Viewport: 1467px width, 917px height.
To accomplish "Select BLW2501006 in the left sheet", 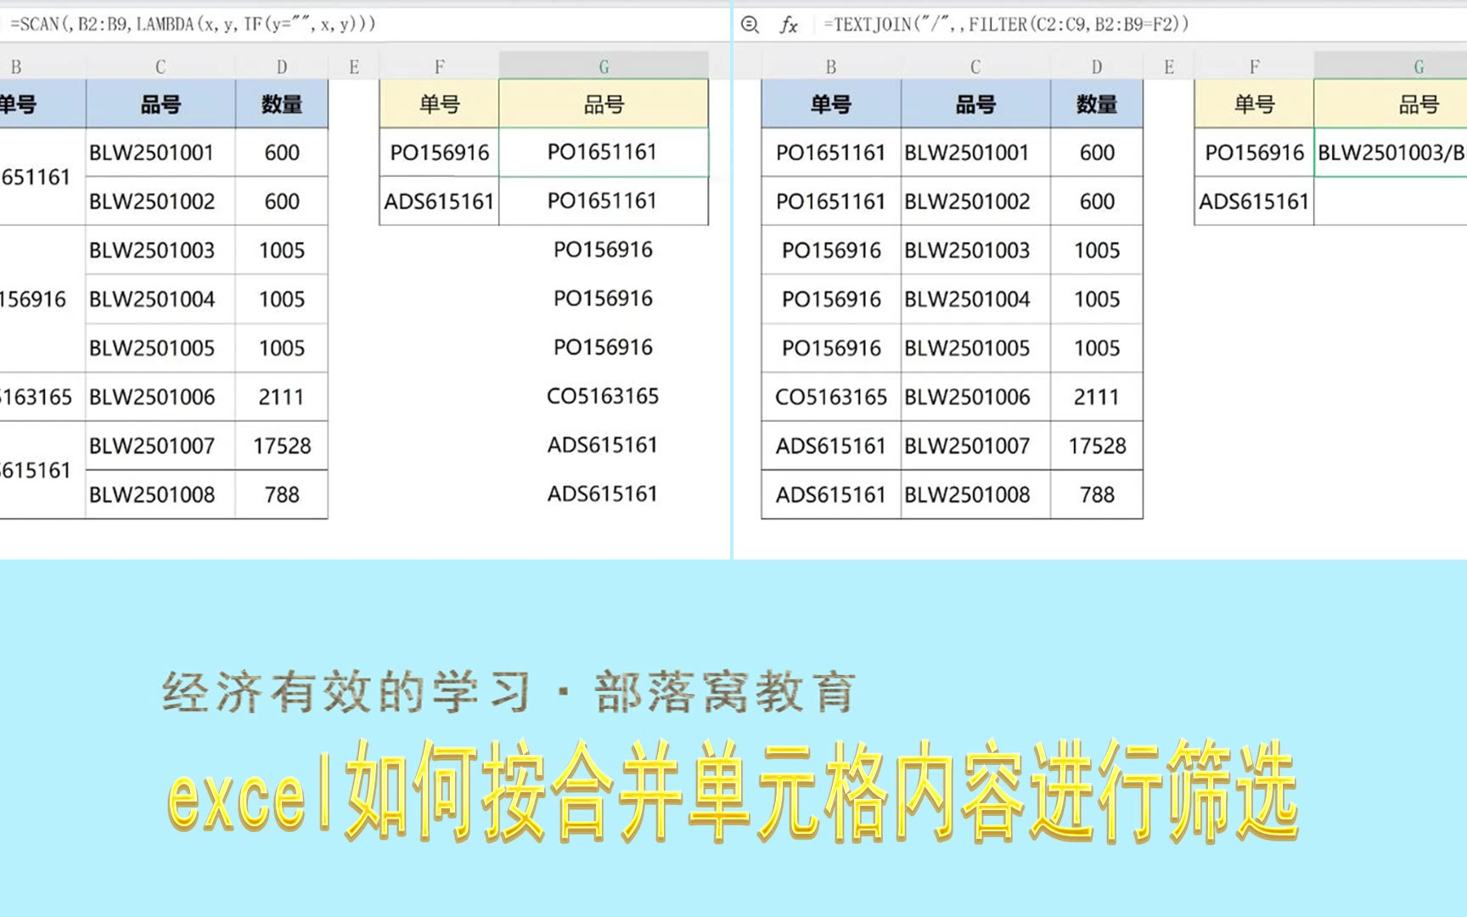I will click(152, 397).
